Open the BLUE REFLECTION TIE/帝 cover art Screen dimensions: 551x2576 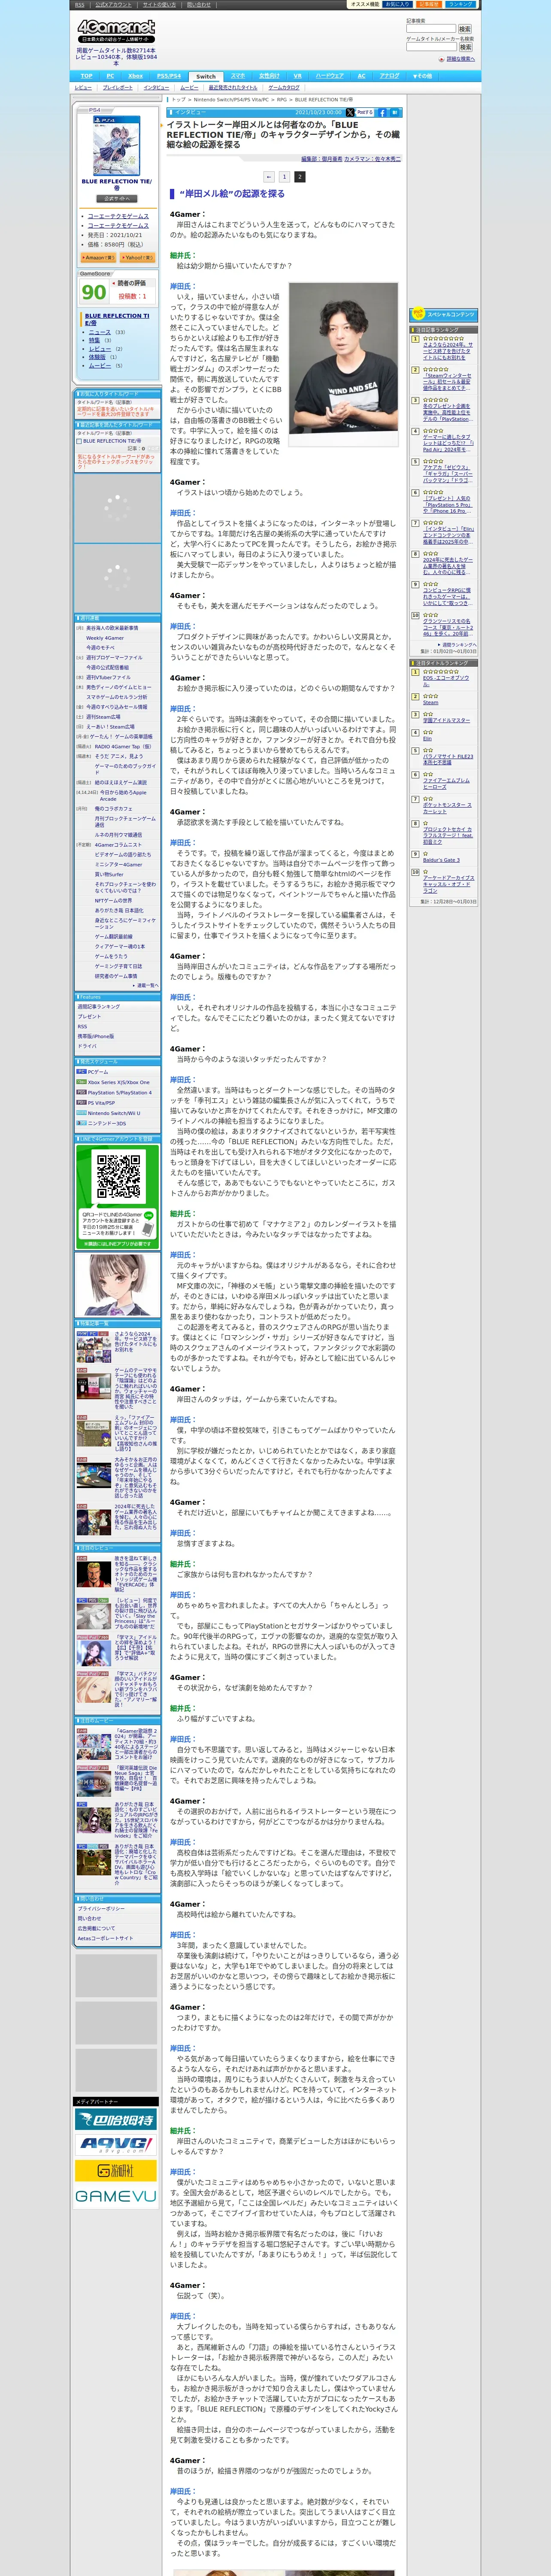[x=117, y=146]
